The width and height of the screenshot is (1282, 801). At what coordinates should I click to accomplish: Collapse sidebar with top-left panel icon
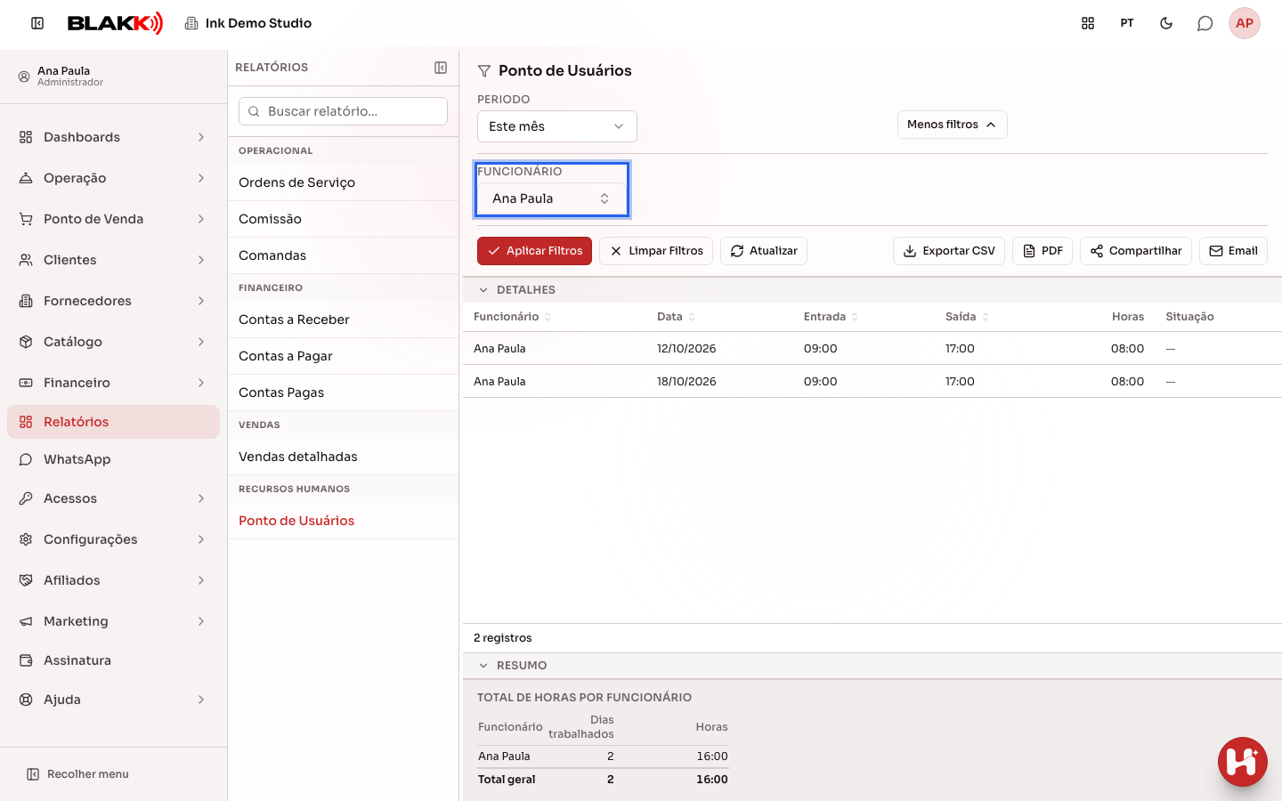click(37, 23)
